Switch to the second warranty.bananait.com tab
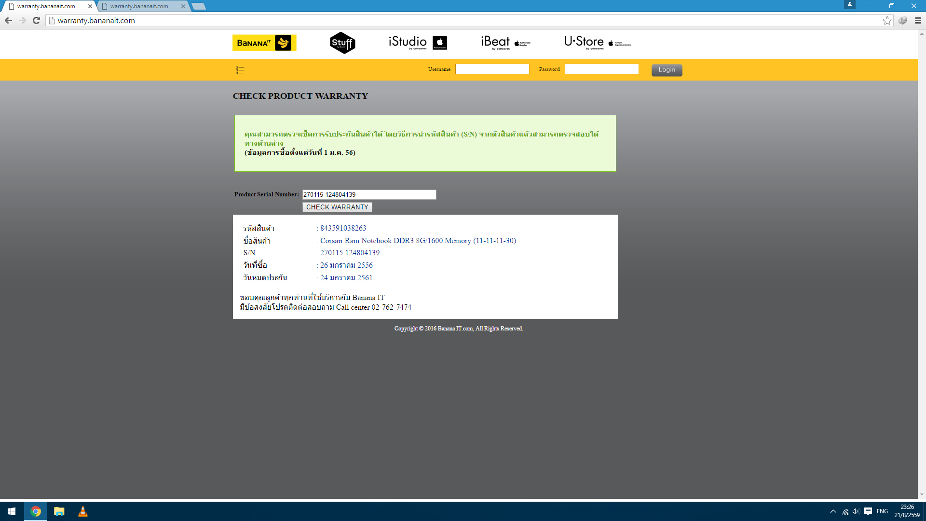Viewport: 926px width, 521px height. click(139, 6)
